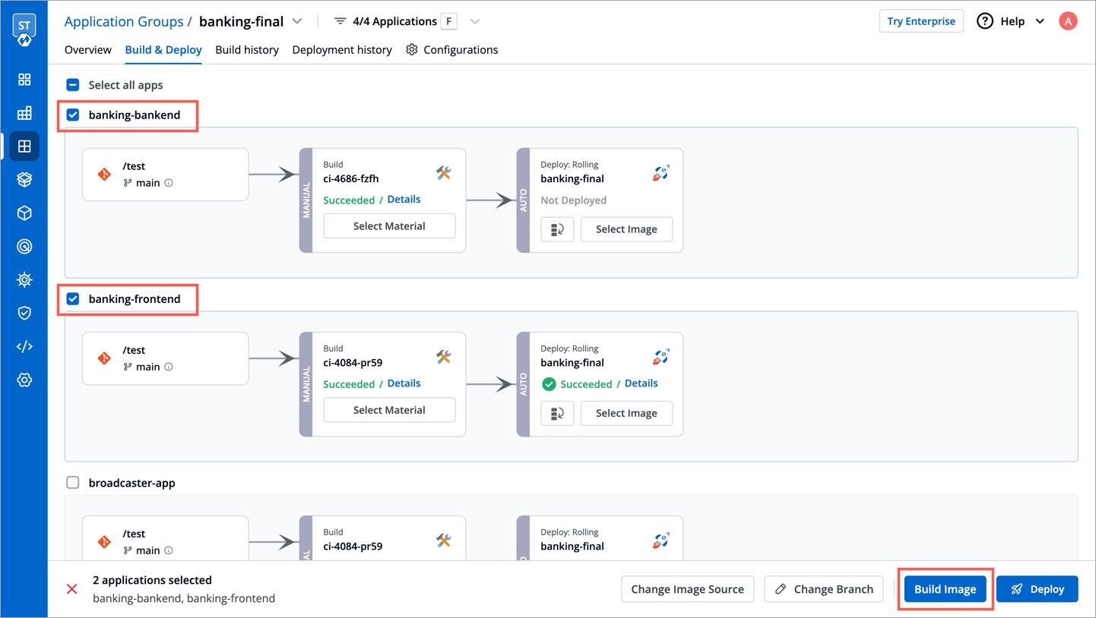Open the Security shield icon in sidebar
The image size is (1096, 618).
tap(24, 313)
